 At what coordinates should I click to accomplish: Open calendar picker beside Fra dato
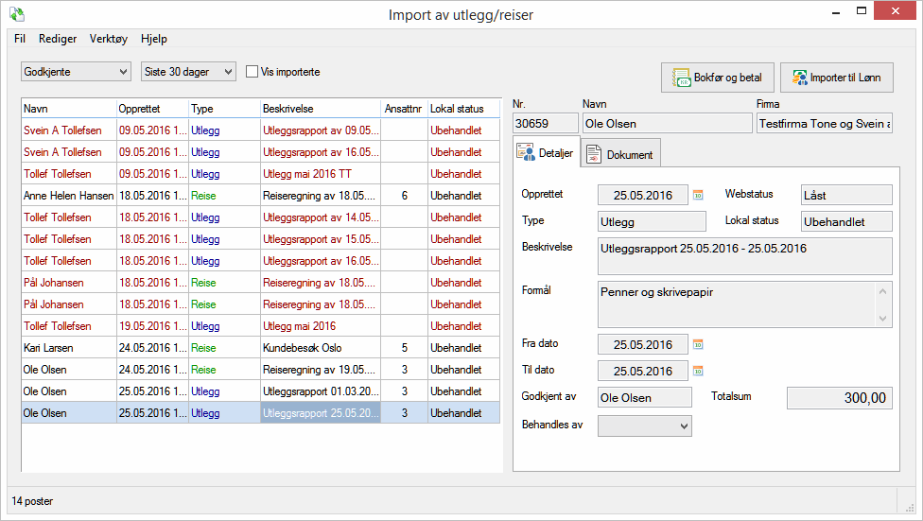[x=699, y=345]
